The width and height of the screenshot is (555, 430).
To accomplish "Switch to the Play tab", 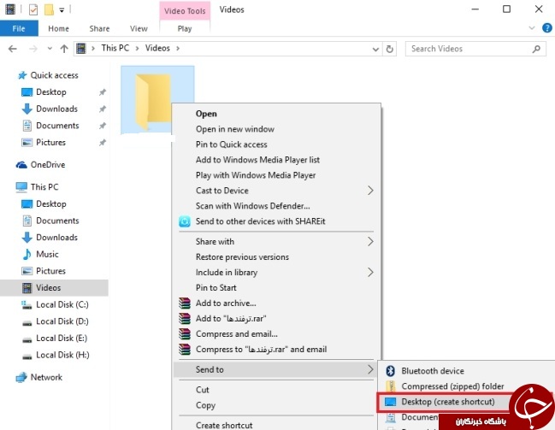I will [x=185, y=28].
